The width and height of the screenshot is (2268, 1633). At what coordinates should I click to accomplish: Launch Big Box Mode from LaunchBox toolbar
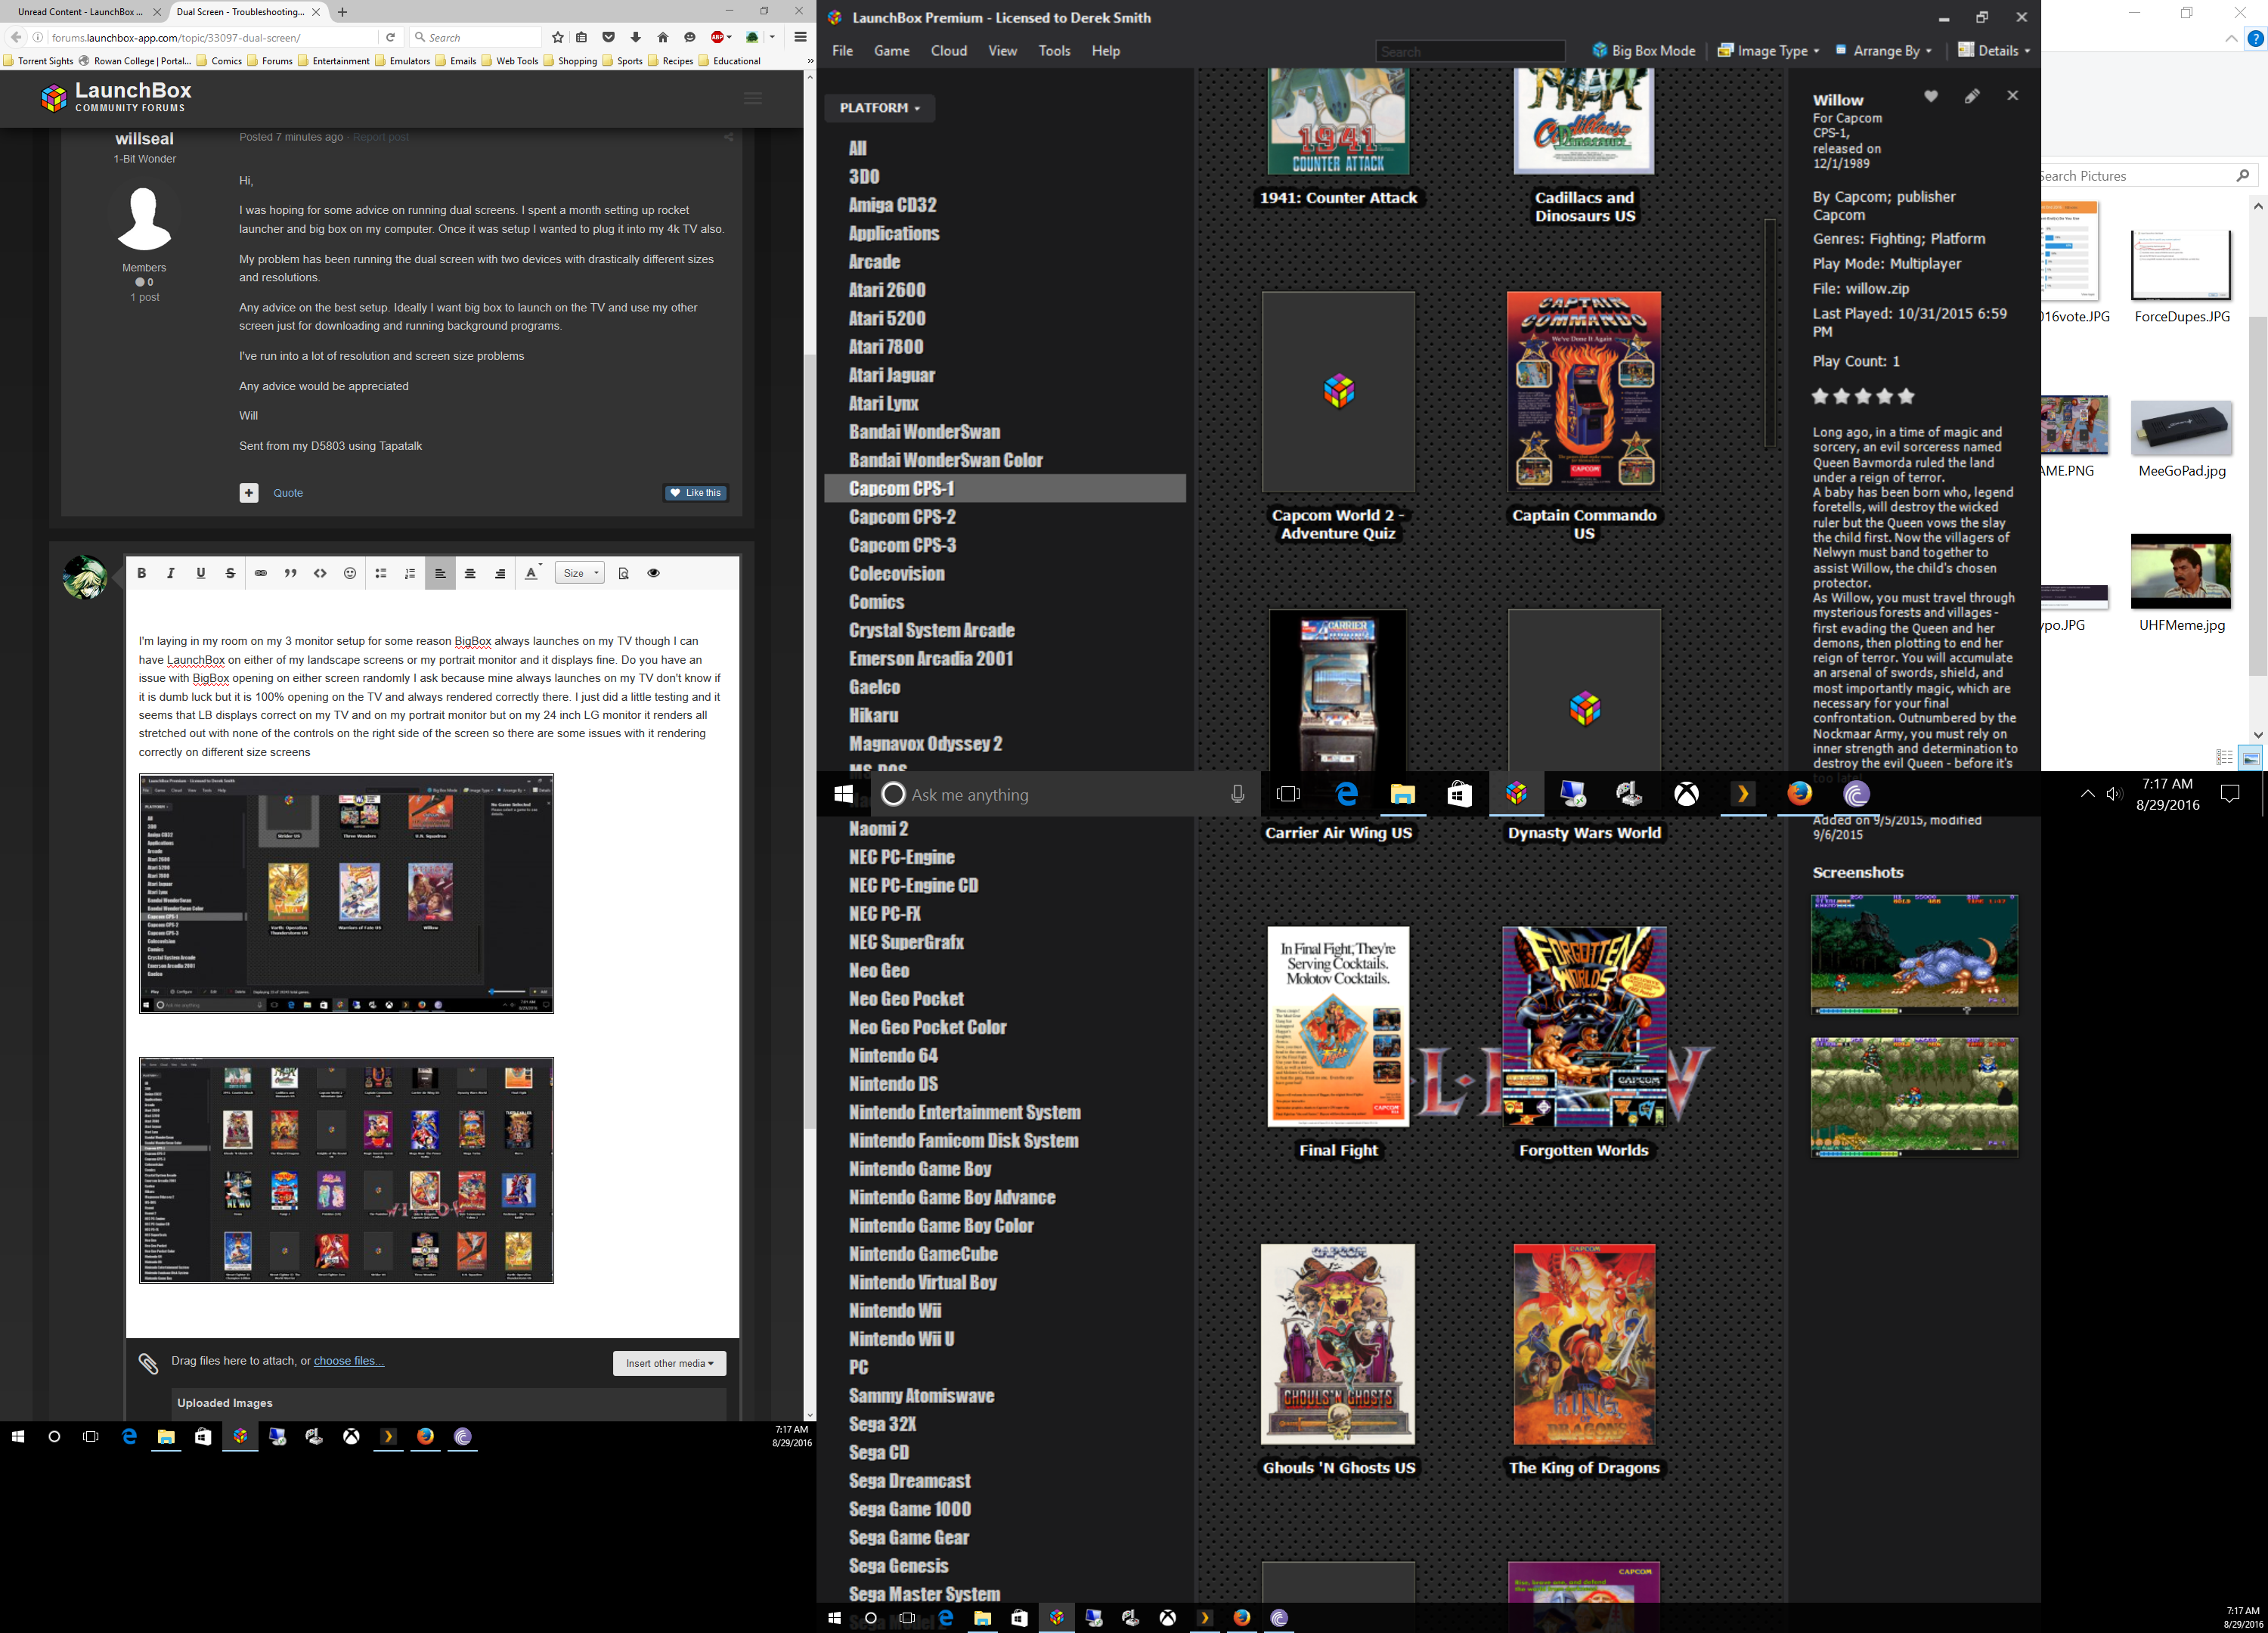(x=1644, y=51)
